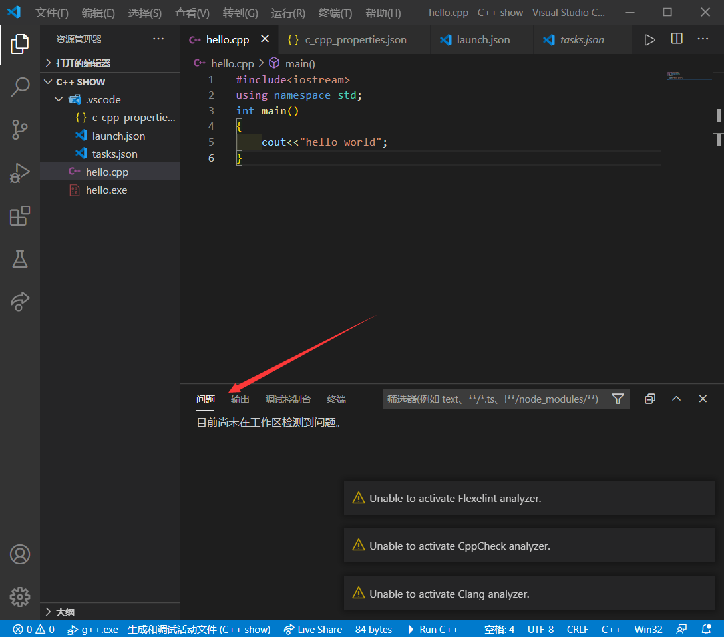The image size is (724, 637).
Task: Open the Testing view (beaker icon)
Action: pyautogui.click(x=20, y=259)
